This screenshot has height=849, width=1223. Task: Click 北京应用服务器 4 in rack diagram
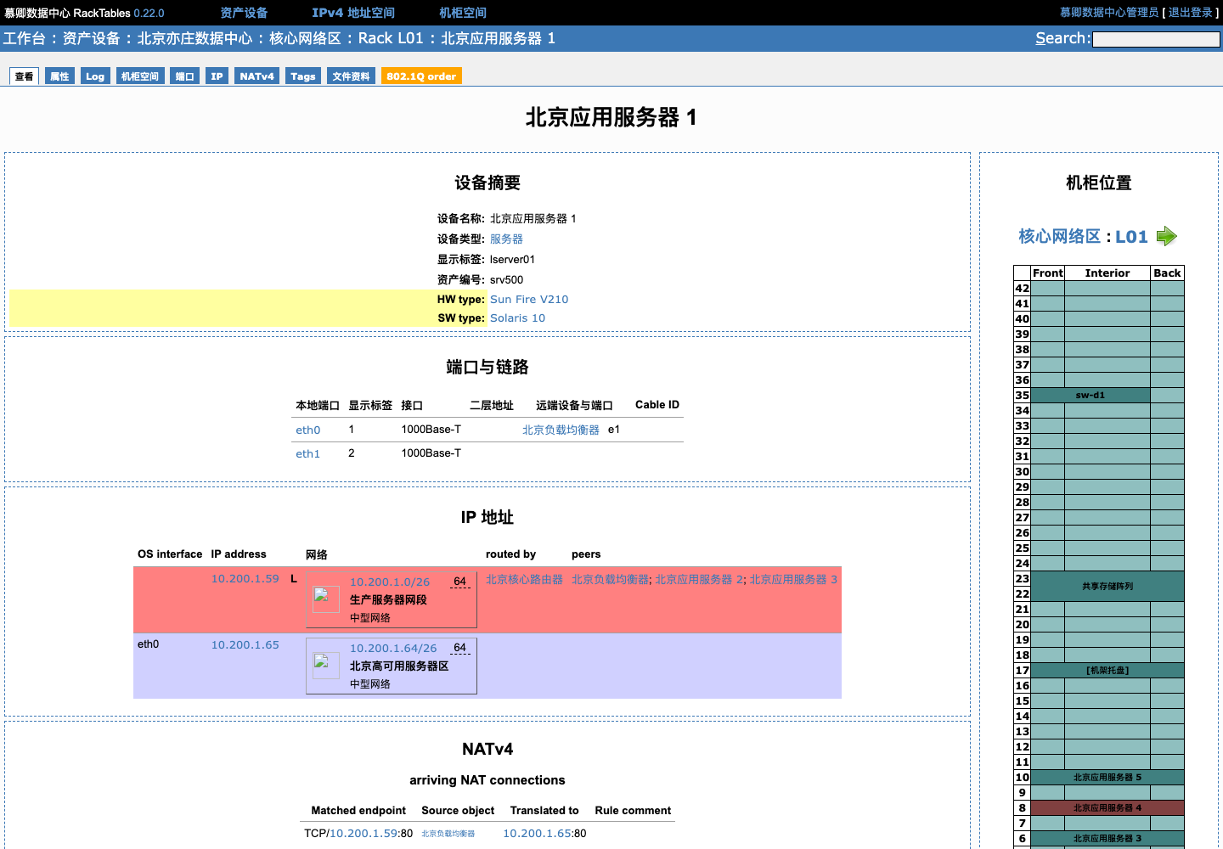pyautogui.click(x=1107, y=808)
